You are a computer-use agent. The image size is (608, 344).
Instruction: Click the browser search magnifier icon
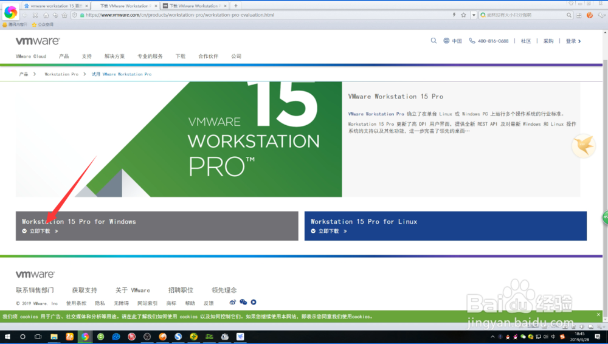(x=569, y=15)
